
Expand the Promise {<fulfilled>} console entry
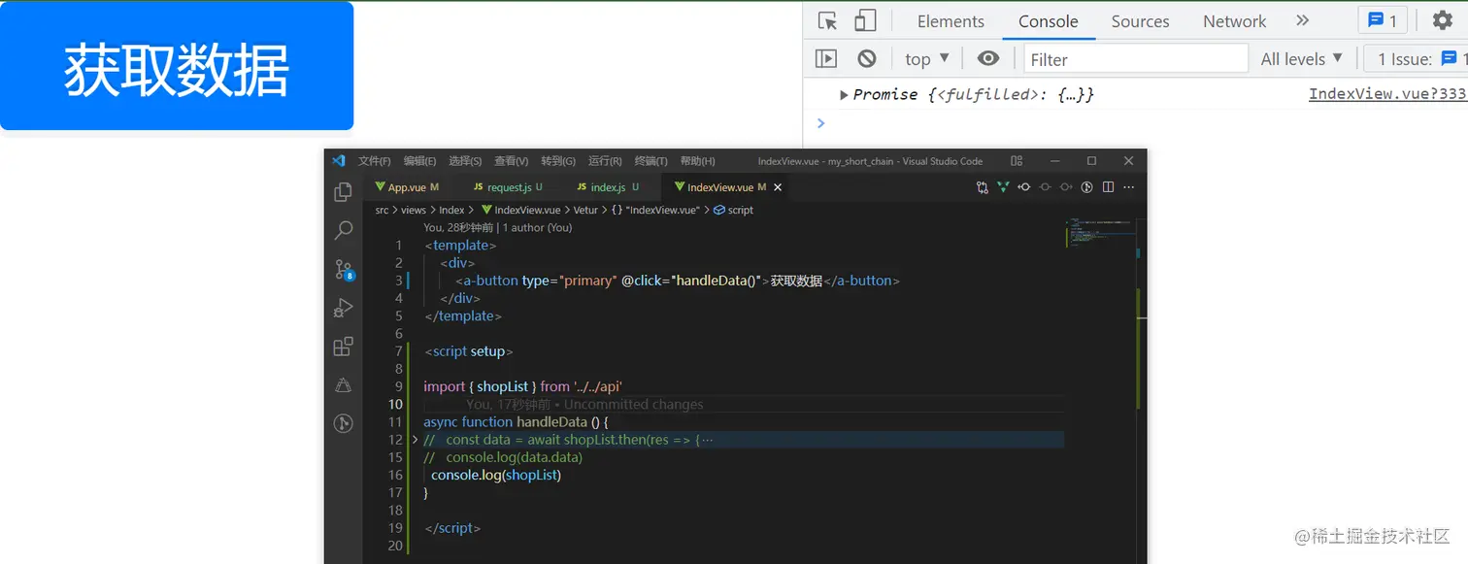[x=845, y=94]
